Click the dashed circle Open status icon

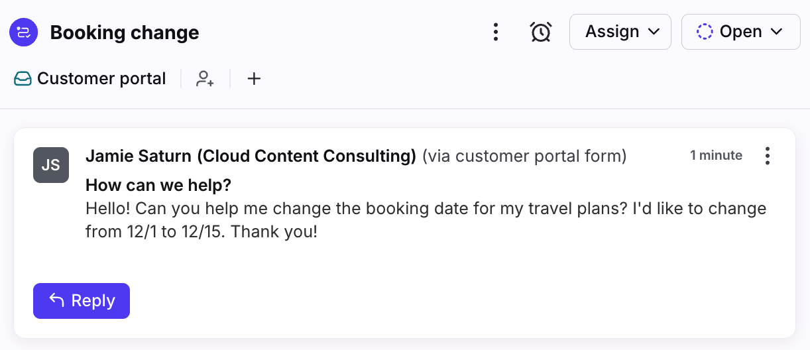[705, 32]
